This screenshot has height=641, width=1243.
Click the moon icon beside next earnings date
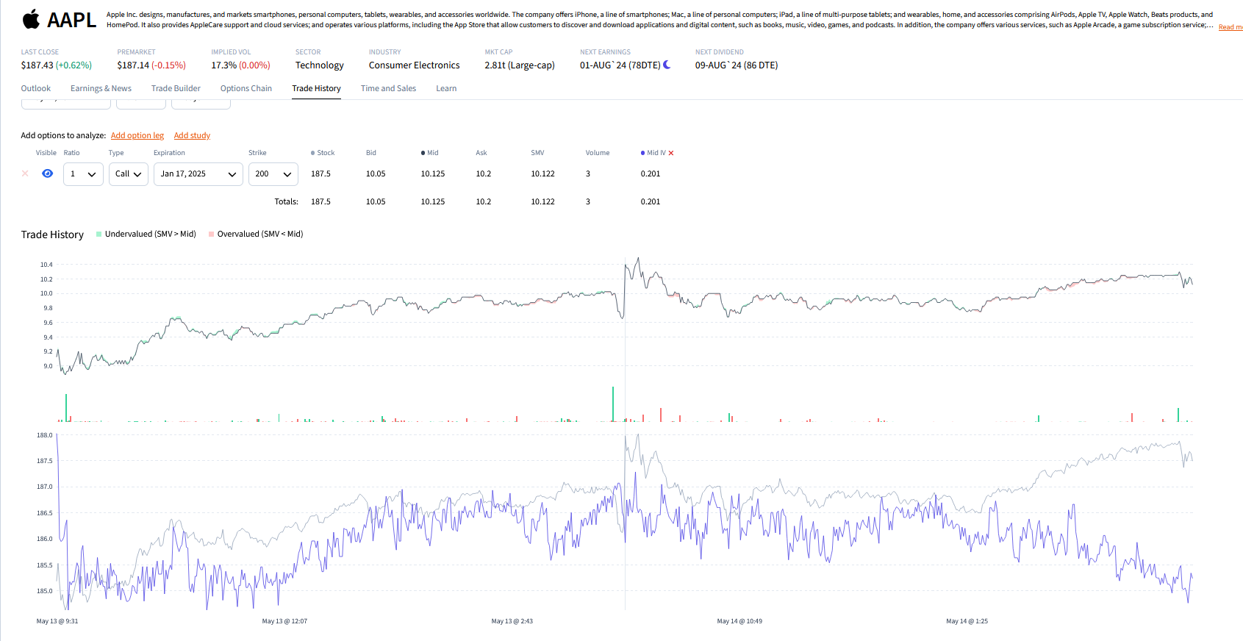click(667, 65)
